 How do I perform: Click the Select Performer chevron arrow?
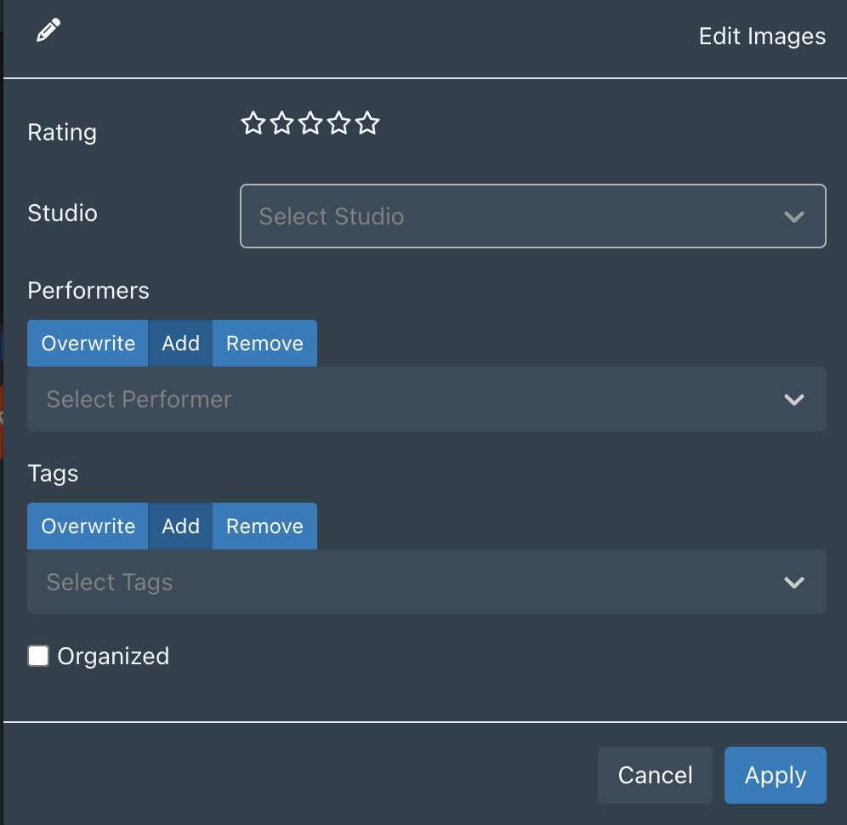(794, 399)
